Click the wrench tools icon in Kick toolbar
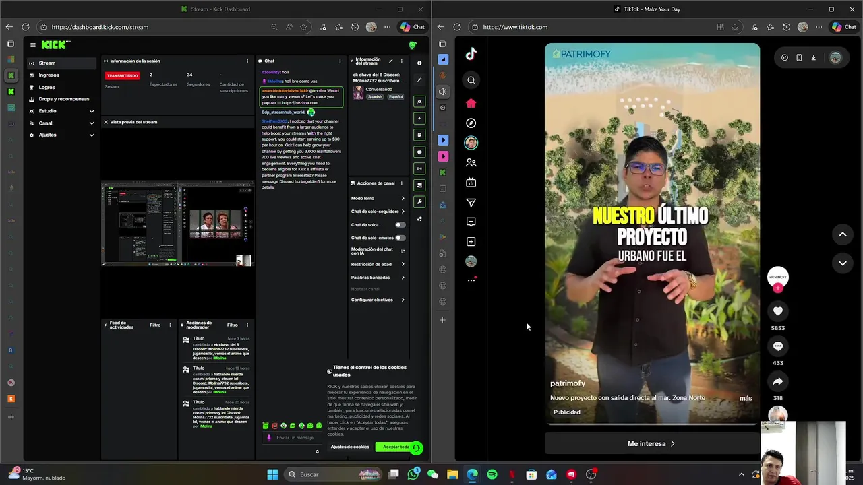The width and height of the screenshot is (863, 485). pyautogui.click(x=419, y=201)
